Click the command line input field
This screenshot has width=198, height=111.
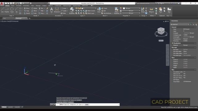tap(88, 105)
